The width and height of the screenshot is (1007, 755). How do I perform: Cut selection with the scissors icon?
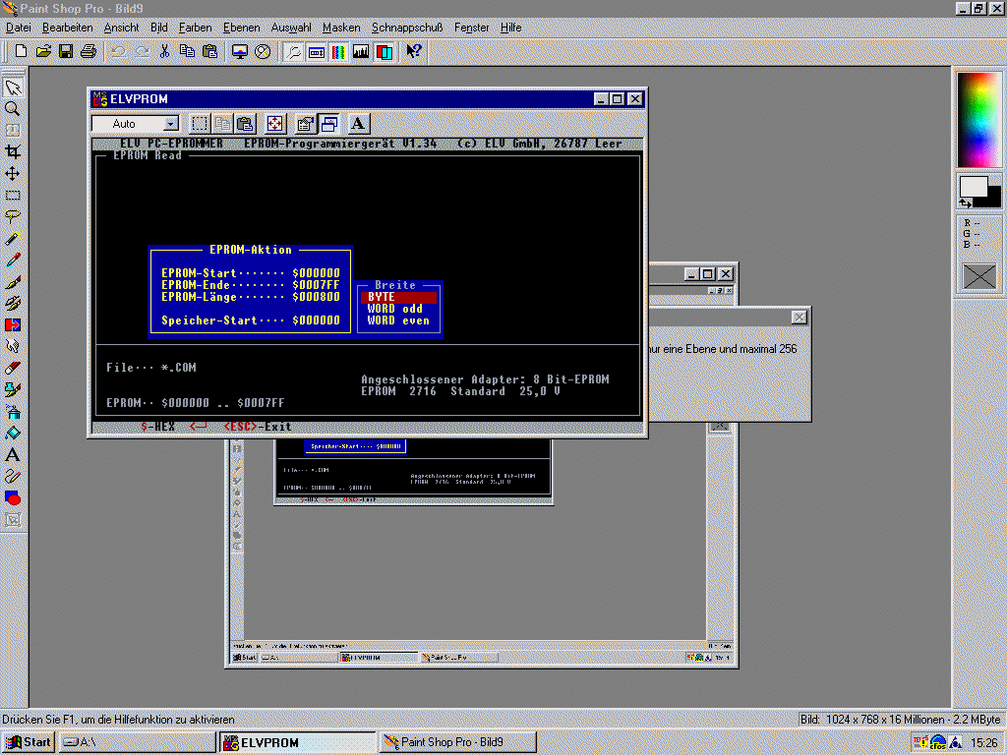click(x=164, y=51)
